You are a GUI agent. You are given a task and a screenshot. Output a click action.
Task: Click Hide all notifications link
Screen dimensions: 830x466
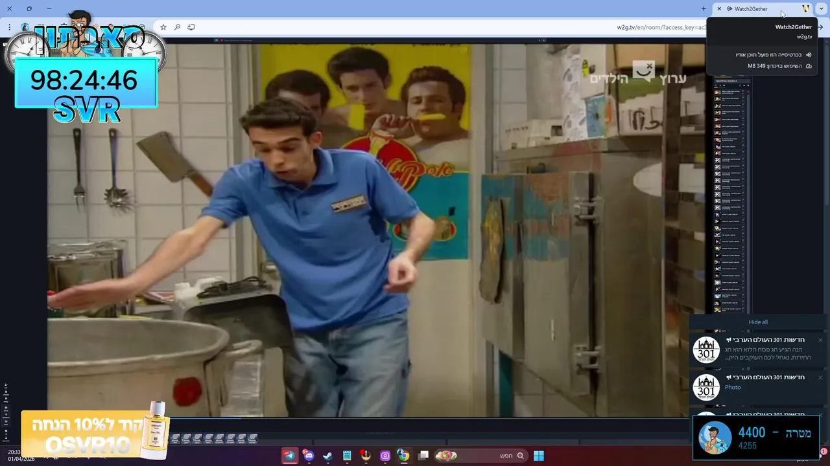pos(758,322)
